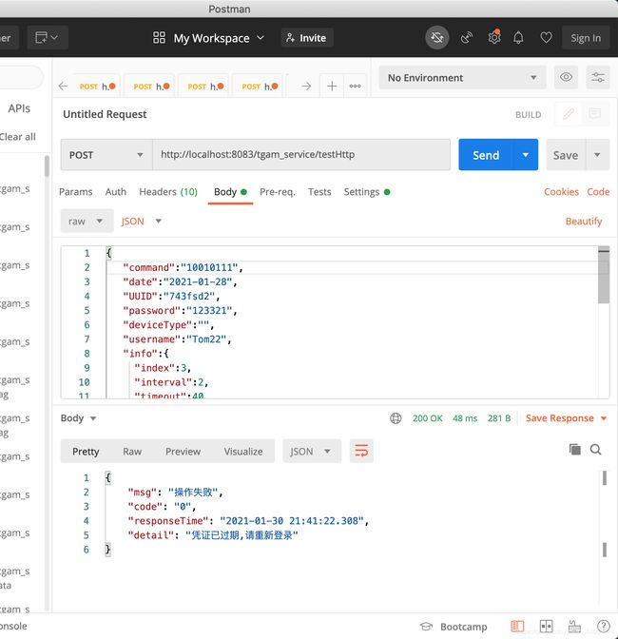Screen dimensions: 618x639
Task: Click the new window icon dropdown
Action: [x=48, y=37]
